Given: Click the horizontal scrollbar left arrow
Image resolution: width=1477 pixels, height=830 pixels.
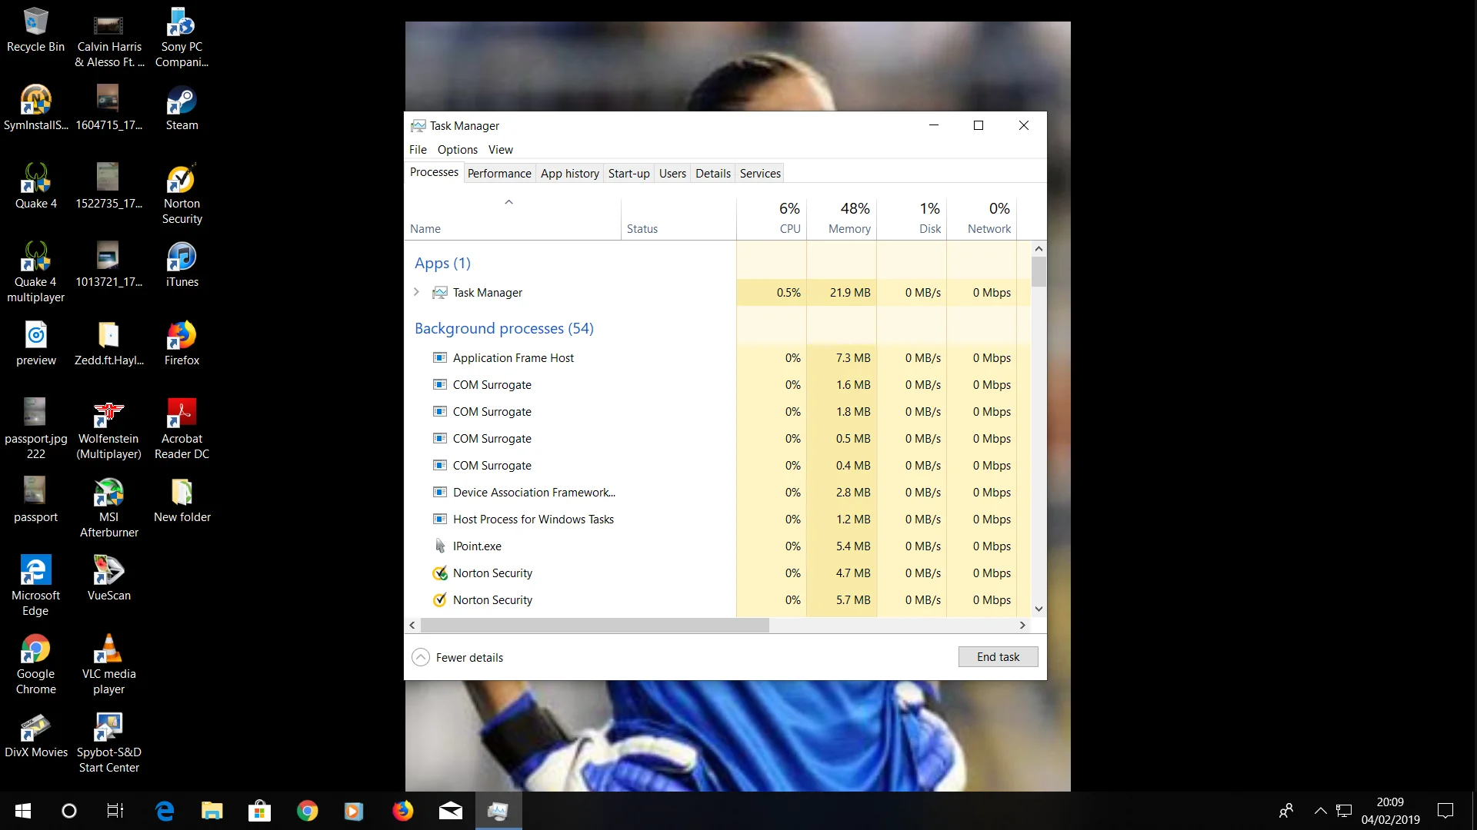Looking at the screenshot, I should pyautogui.click(x=412, y=626).
